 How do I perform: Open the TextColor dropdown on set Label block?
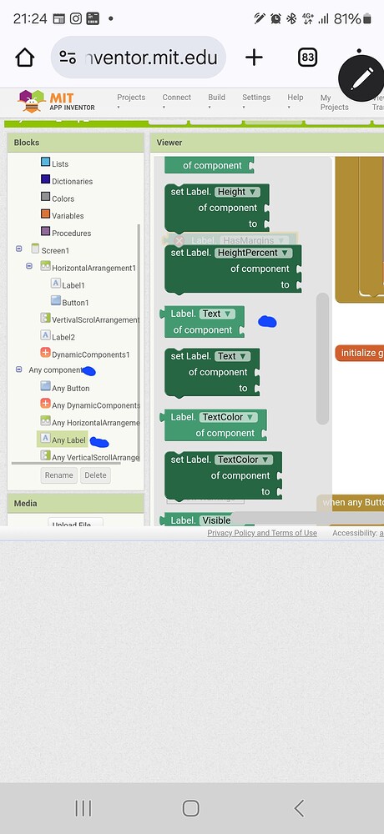pyautogui.click(x=244, y=460)
